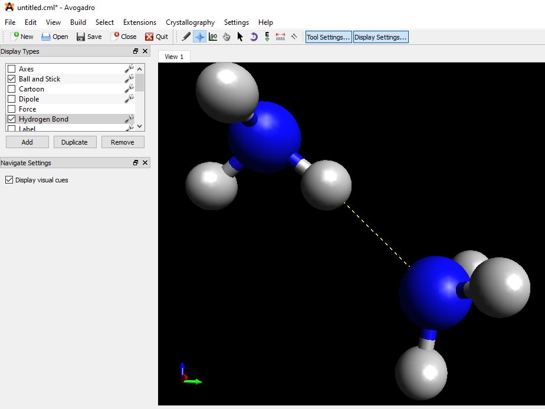Select the Measure tool
This screenshot has height=409, width=545.
tap(281, 37)
